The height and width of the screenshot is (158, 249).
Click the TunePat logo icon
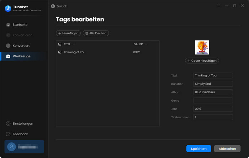point(8,9)
